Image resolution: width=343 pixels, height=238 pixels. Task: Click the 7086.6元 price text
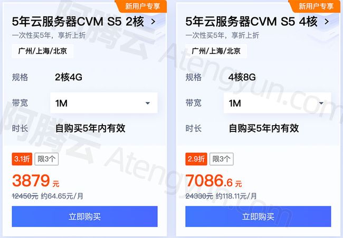(x=214, y=180)
